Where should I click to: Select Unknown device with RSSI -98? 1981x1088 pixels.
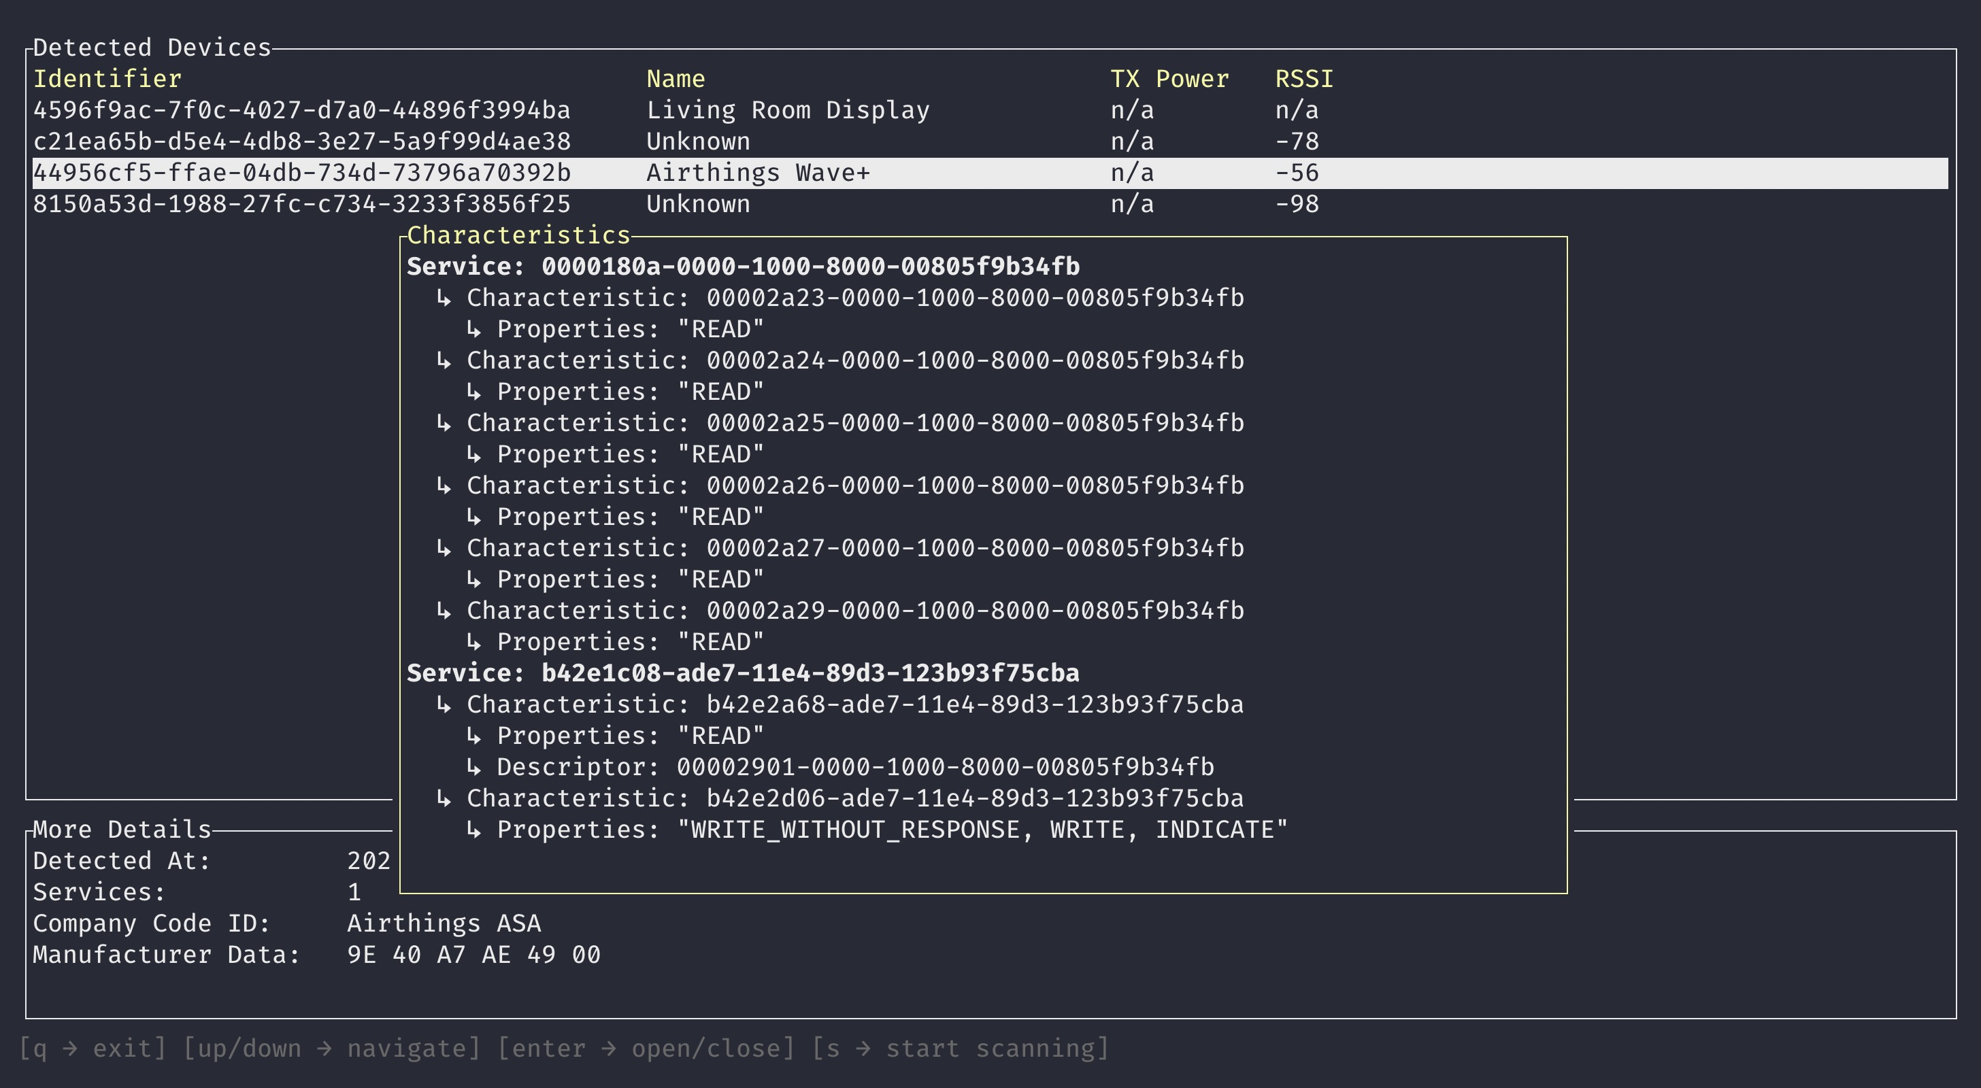[x=697, y=205]
